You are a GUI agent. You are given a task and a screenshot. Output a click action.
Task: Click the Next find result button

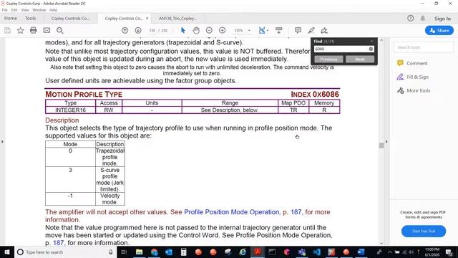point(360,59)
